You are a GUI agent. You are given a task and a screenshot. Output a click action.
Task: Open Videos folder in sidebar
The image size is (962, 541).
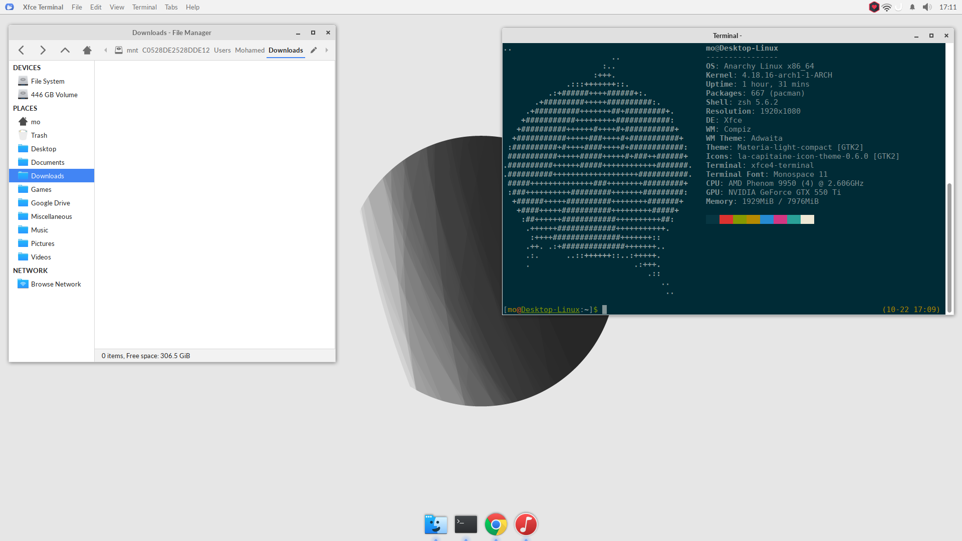tap(52, 257)
